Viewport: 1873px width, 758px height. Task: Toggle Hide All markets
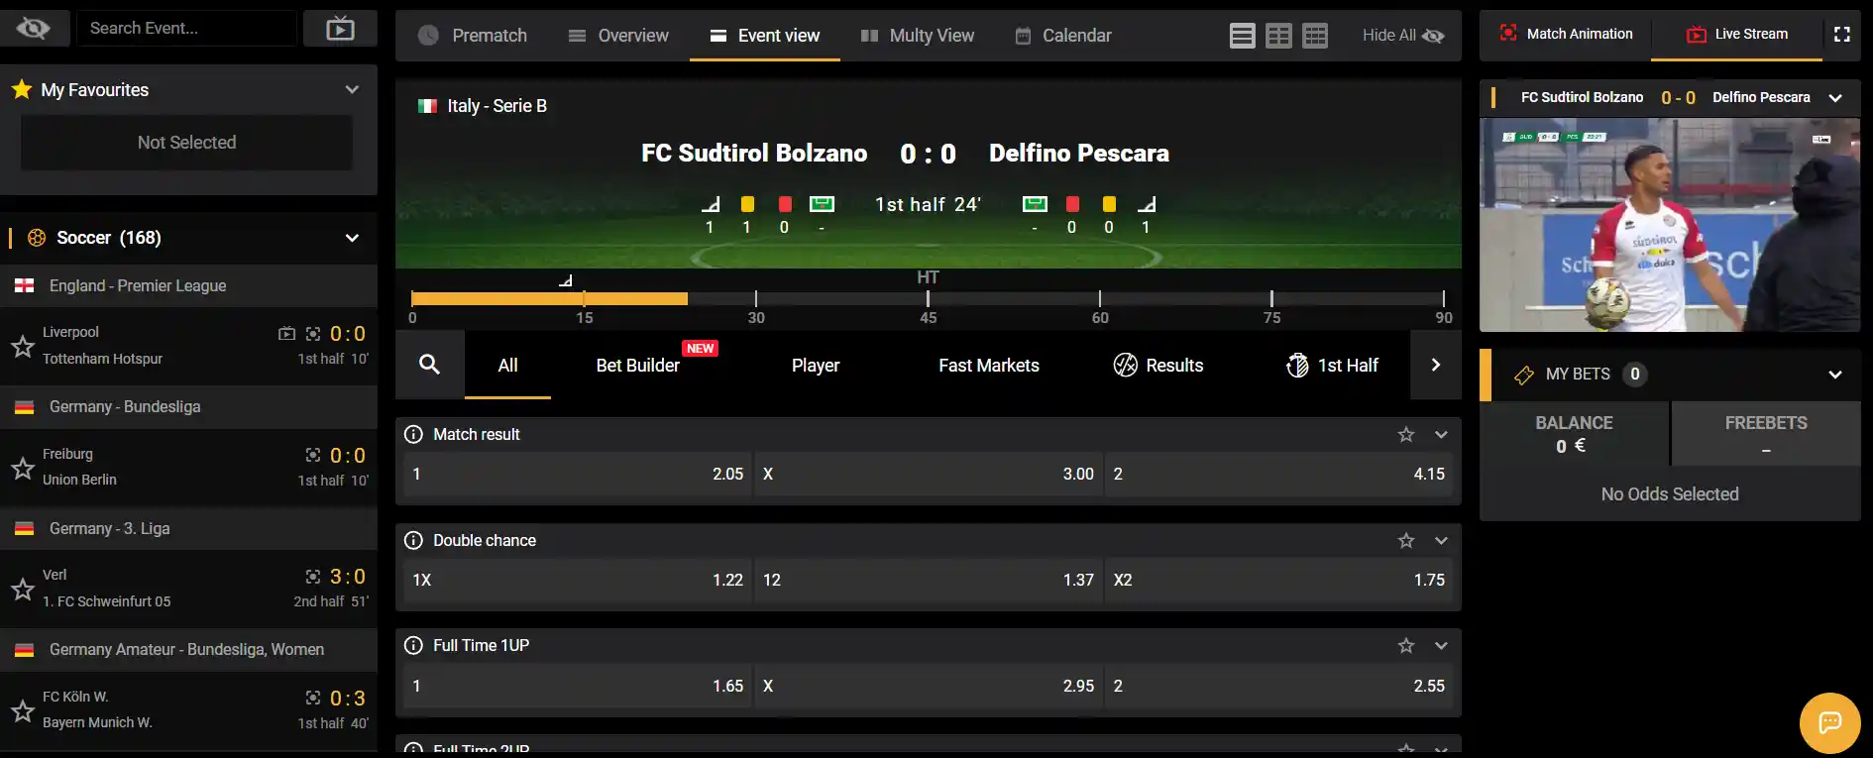(1402, 36)
